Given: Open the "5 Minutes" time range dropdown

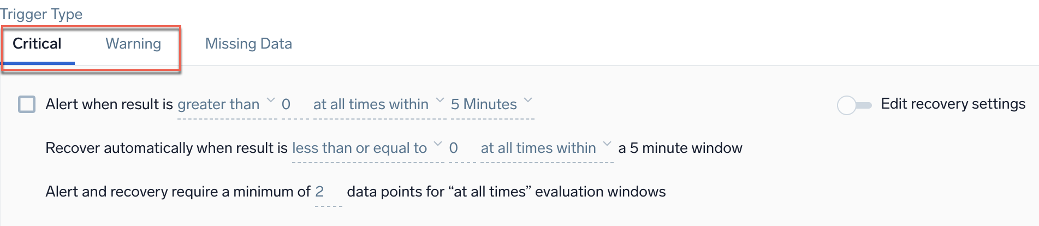Looking at the screenshot, I should [x=484, y=104].
